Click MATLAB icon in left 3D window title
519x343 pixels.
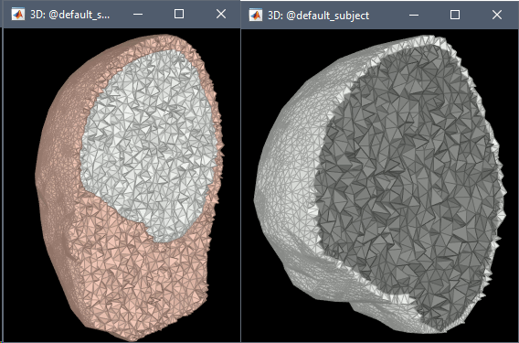(x=18, y=15)
